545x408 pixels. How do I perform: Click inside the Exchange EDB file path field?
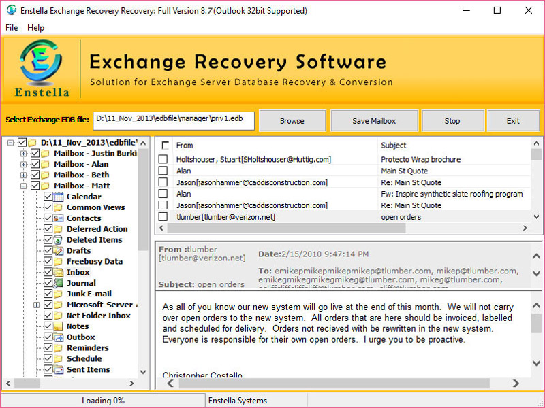click(174, 120)
